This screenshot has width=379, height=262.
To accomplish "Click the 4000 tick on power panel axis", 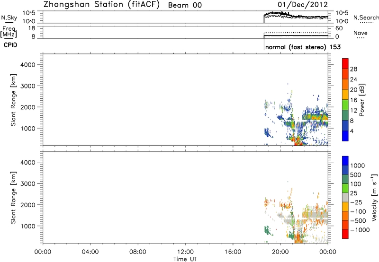I will [x=28, y=65].
